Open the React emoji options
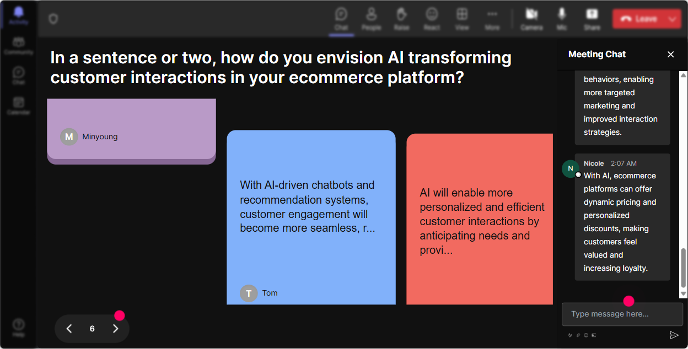 (432, 19)
